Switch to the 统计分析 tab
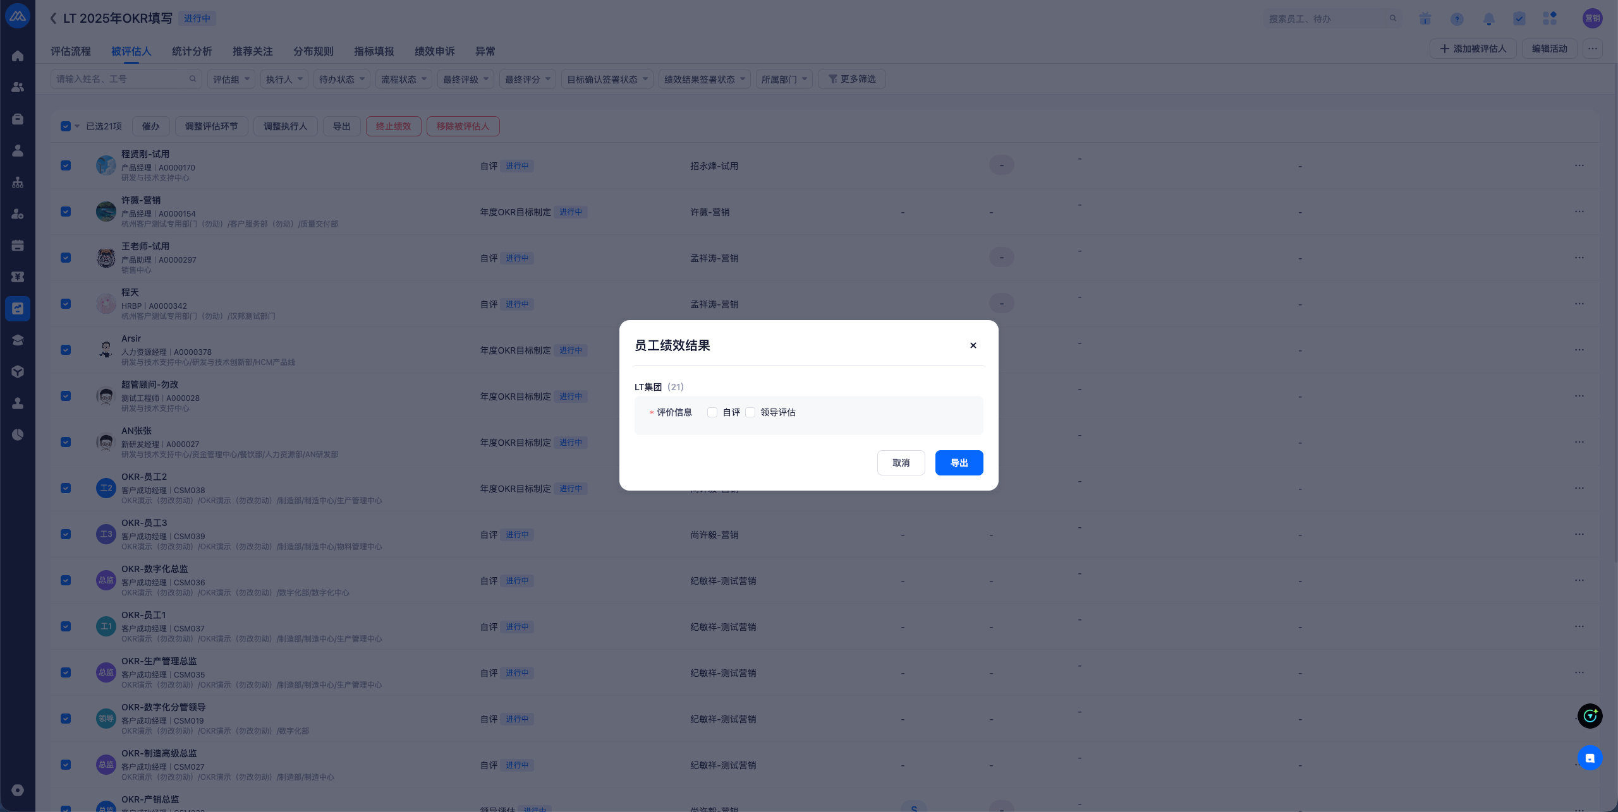This screenshot has width=1618, height=812. [192, 51]
